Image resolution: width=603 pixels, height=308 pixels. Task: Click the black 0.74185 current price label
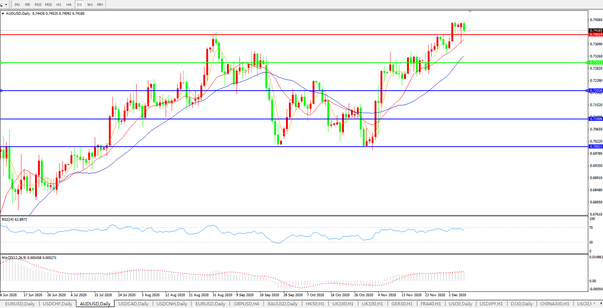pyautogui.click(x=596, y=31)
